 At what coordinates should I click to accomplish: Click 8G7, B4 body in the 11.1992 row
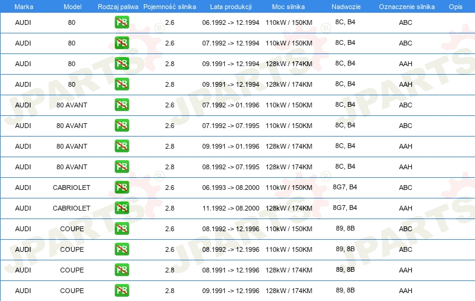[x=345, y=208]
